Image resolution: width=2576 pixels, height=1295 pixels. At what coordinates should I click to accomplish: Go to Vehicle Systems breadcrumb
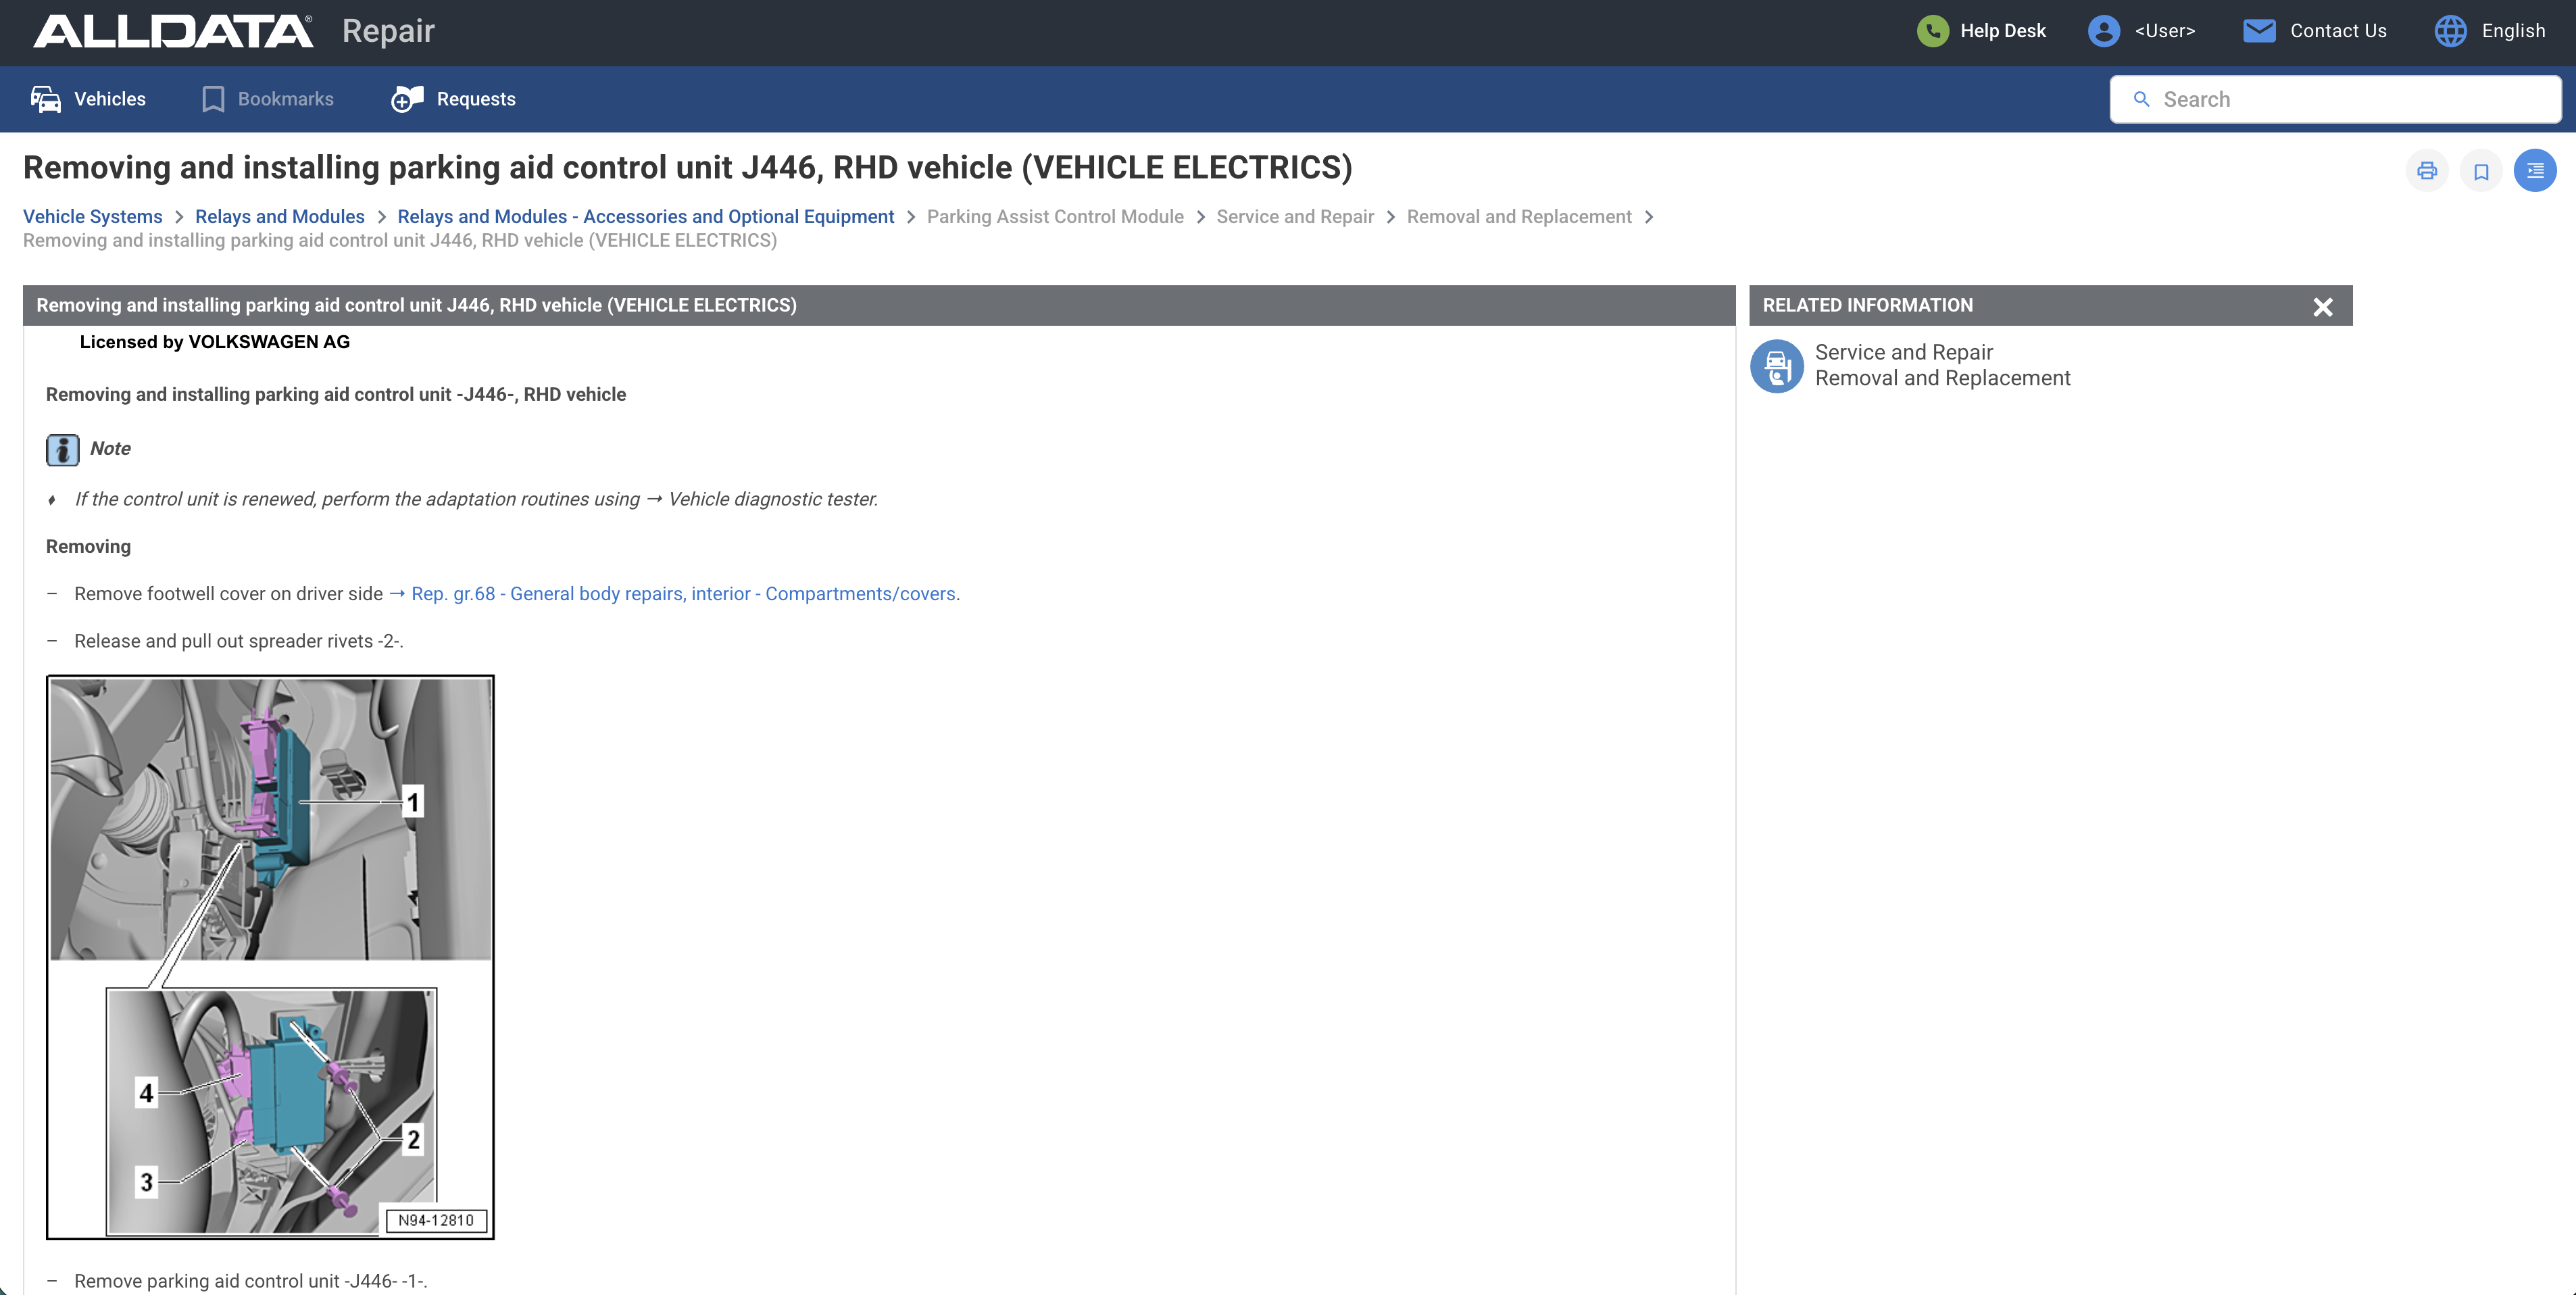point(92,217)
